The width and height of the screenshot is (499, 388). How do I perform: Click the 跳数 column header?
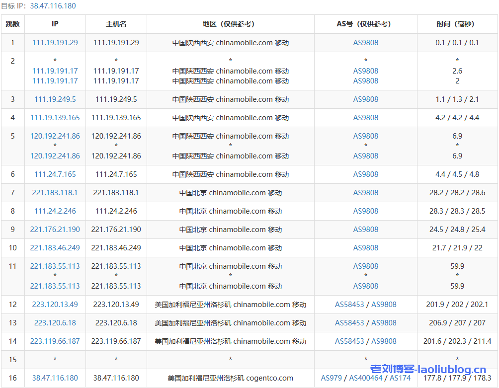[13, 24]
